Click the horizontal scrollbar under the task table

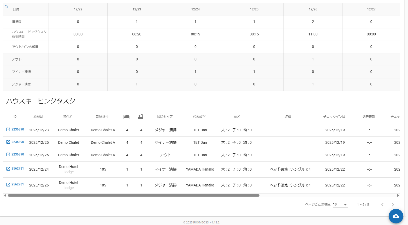click(133, 195)
